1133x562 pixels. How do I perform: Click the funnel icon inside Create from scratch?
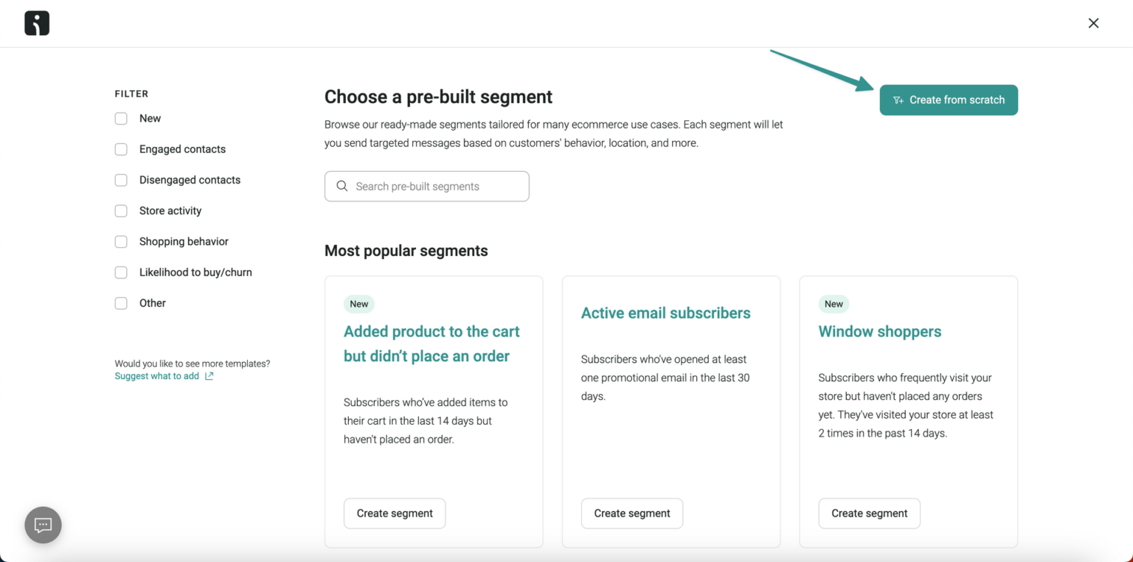pos(898,100)
